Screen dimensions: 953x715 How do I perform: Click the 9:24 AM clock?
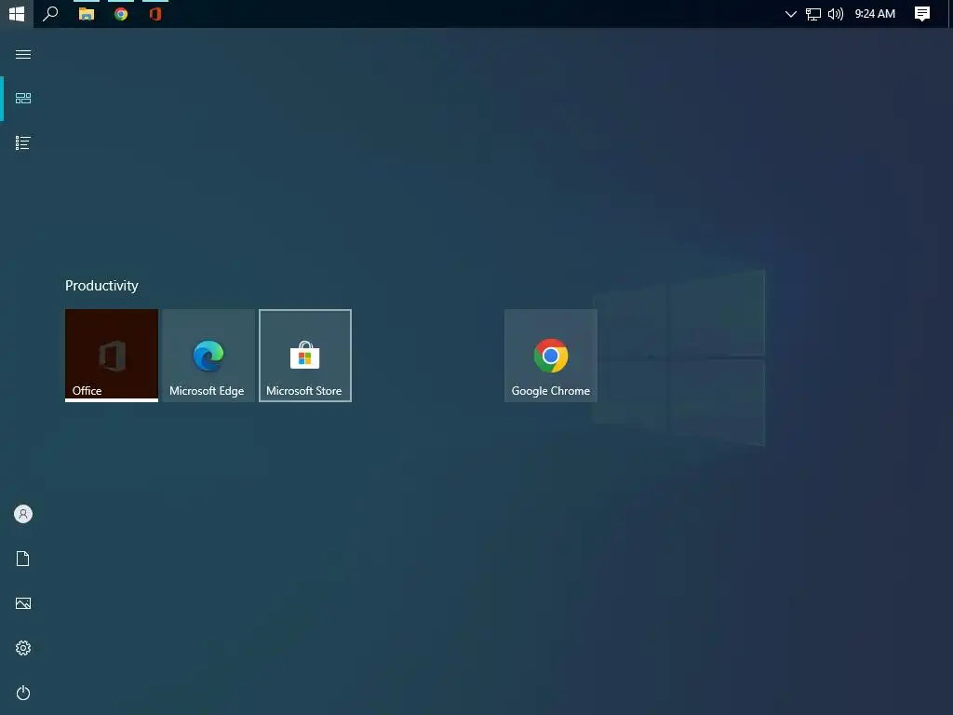(875, 14)
